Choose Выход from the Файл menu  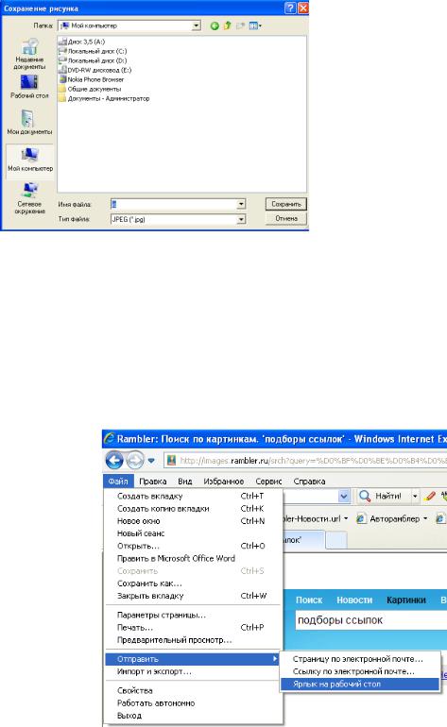pyautogui.click(x=194, y=716)
